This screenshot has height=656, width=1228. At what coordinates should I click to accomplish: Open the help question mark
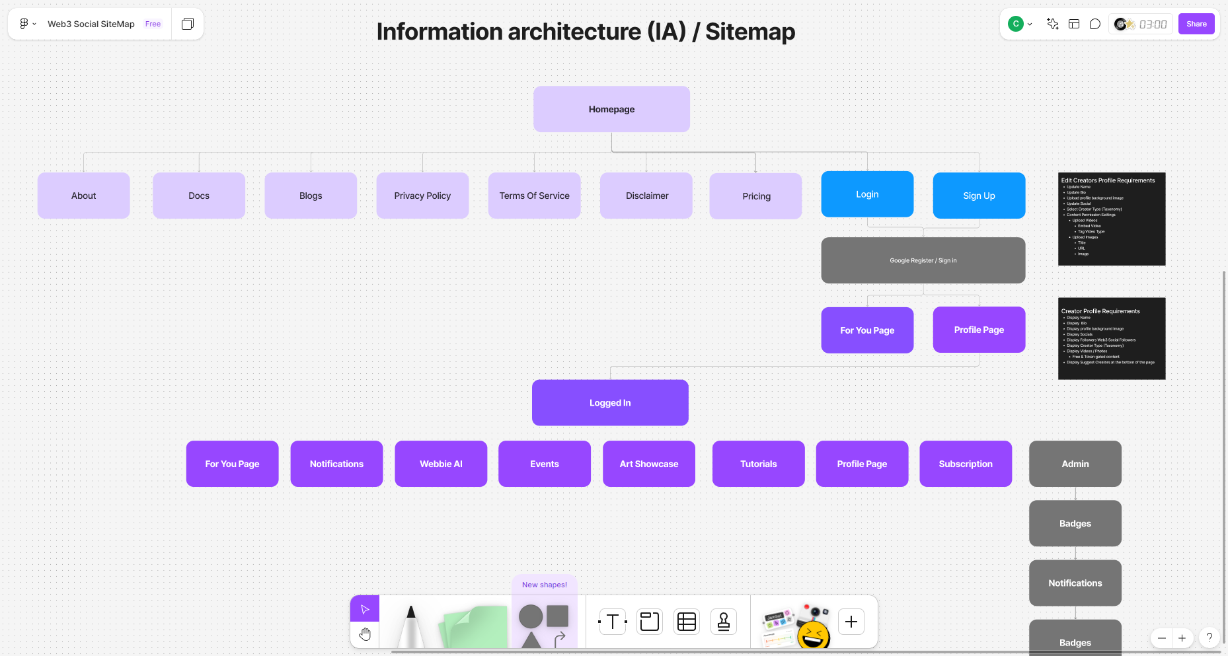(x=1209, y=638)
